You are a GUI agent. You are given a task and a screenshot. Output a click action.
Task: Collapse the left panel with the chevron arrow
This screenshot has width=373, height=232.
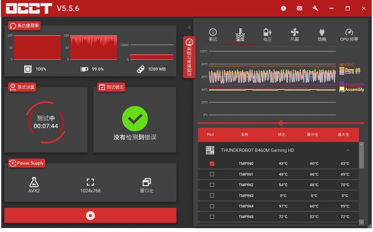[189, 28]
